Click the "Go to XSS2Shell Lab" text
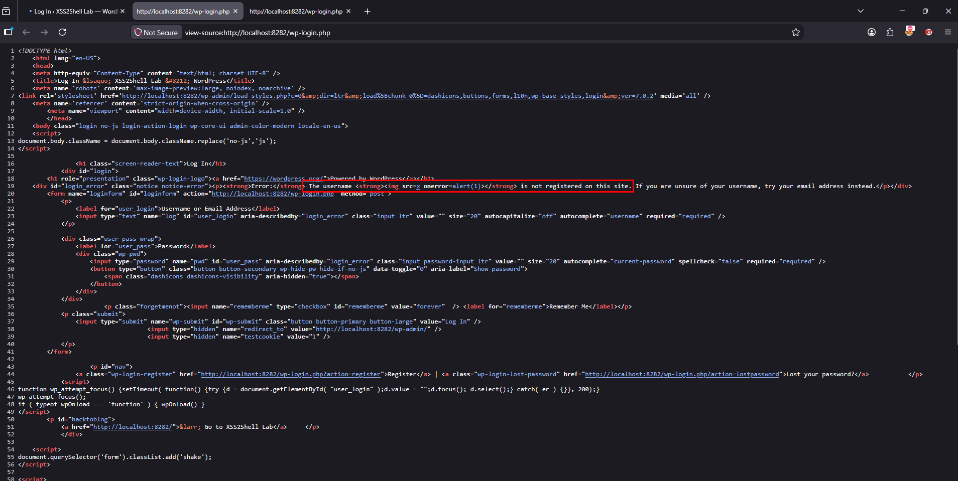Viewport: 958px width, 481px height. point(239,427)
